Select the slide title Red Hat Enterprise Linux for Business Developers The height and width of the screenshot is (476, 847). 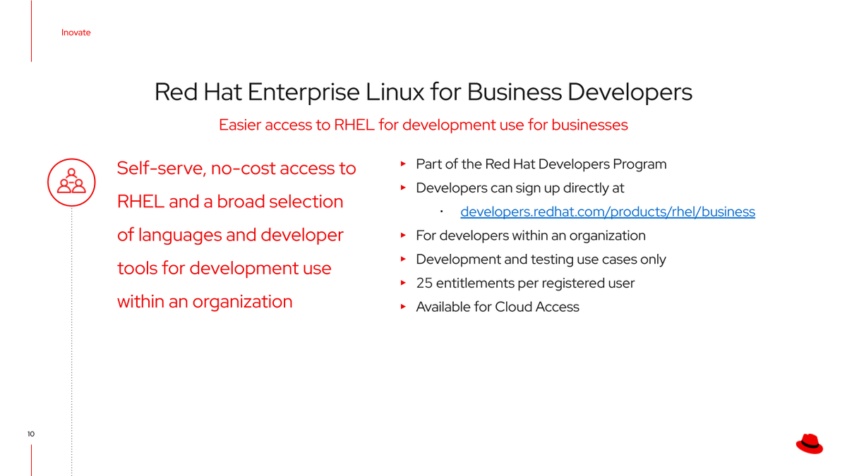coord(423,92)
